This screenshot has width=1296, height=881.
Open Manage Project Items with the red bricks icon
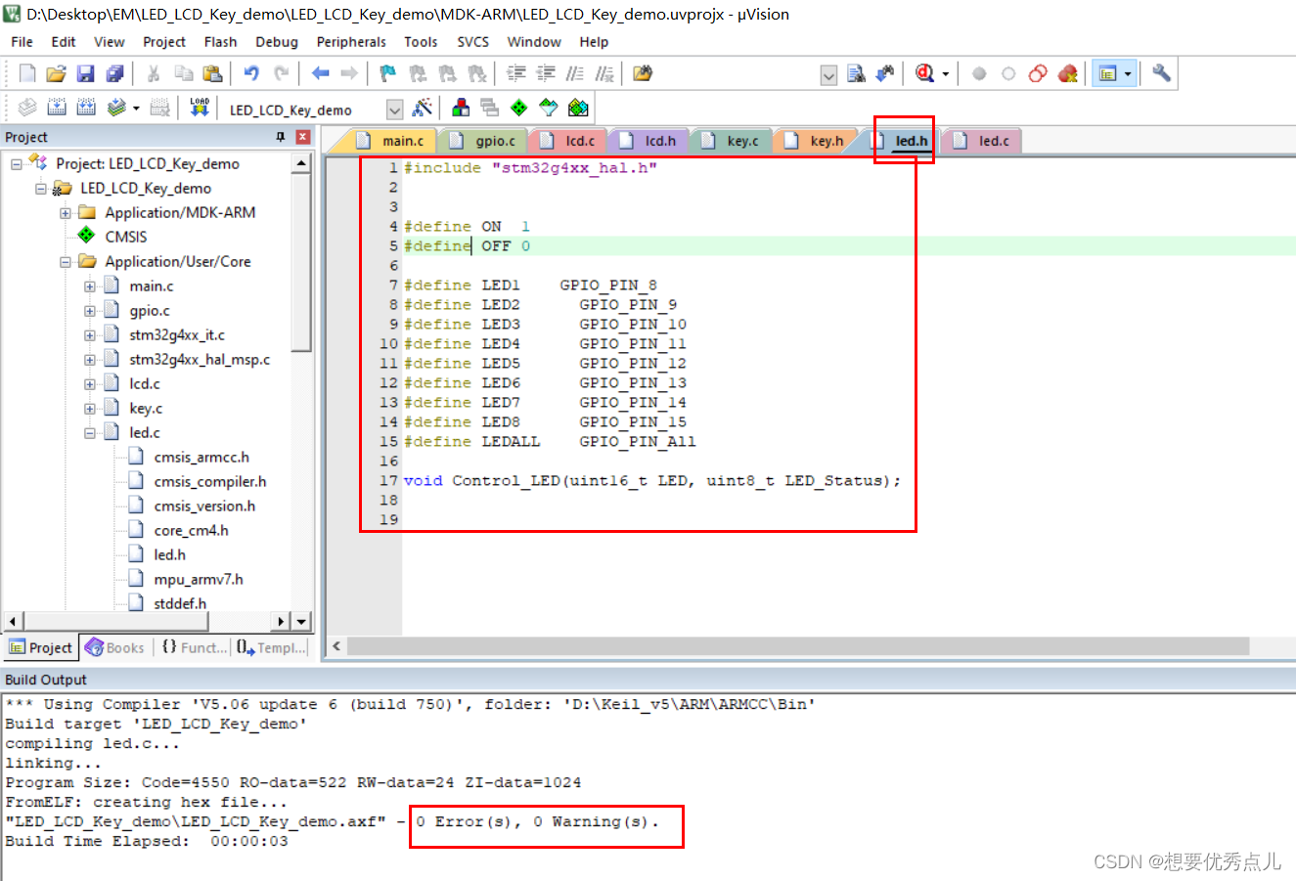(460, 108)
